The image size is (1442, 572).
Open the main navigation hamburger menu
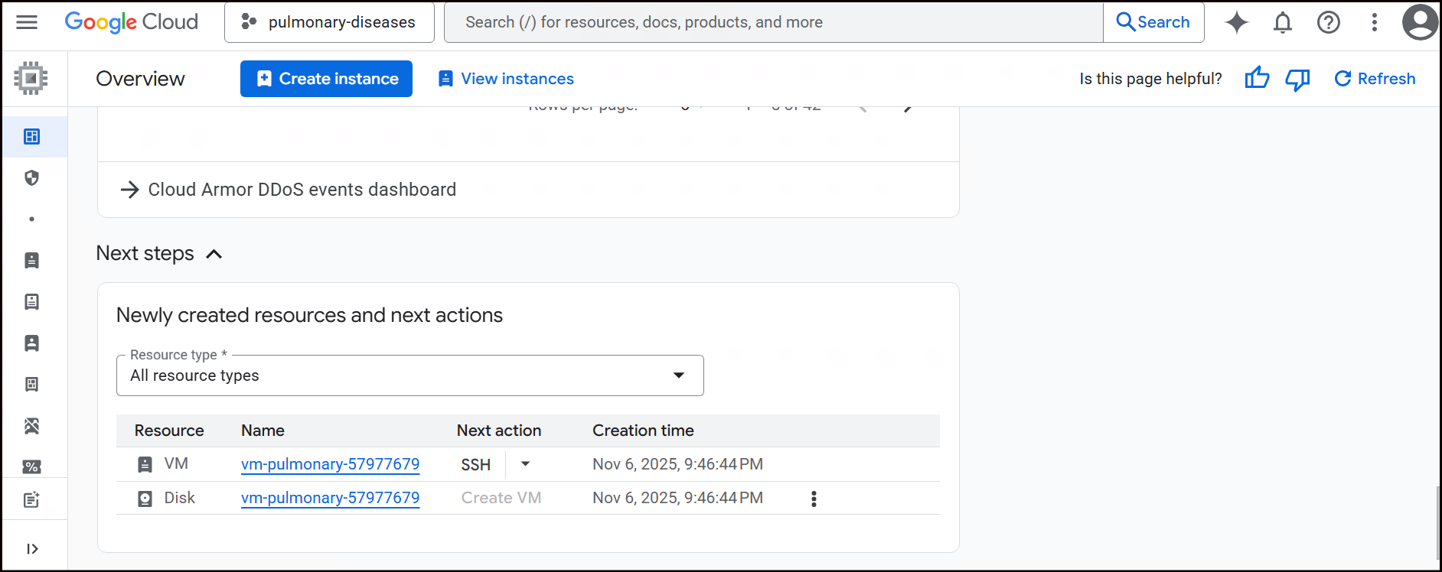(x=27, y=22)
